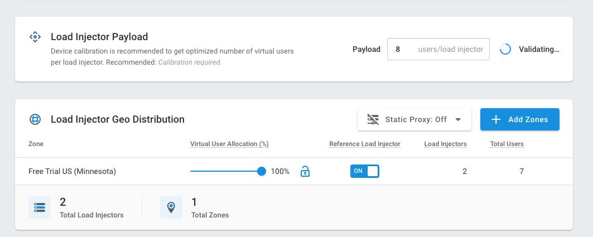Viewport: 593px width, 237px height.
Task: Click the Virtual User Allocation slider handle
Action: pyautogui.click(x=262, y=171)
